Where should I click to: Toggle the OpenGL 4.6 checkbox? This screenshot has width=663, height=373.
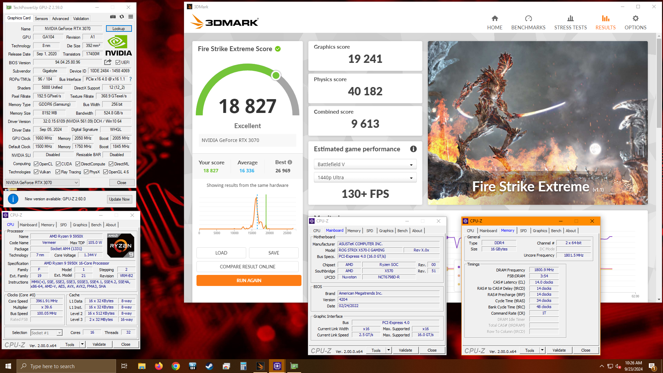[105, 172]
